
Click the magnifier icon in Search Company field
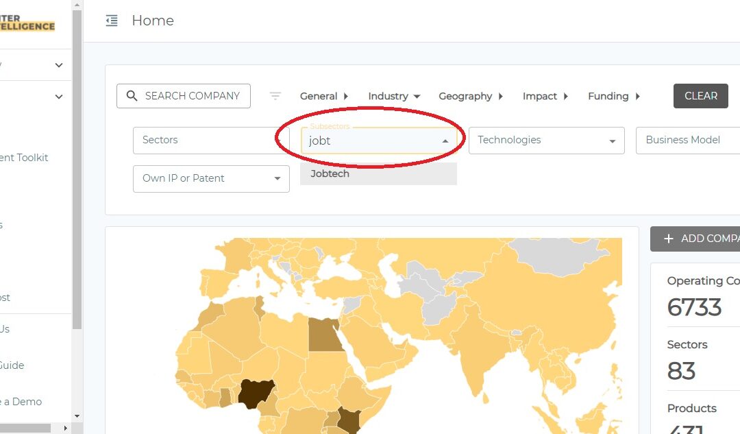tap(132, 96)
